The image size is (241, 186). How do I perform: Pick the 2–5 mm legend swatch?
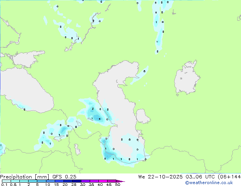(33, 181)
